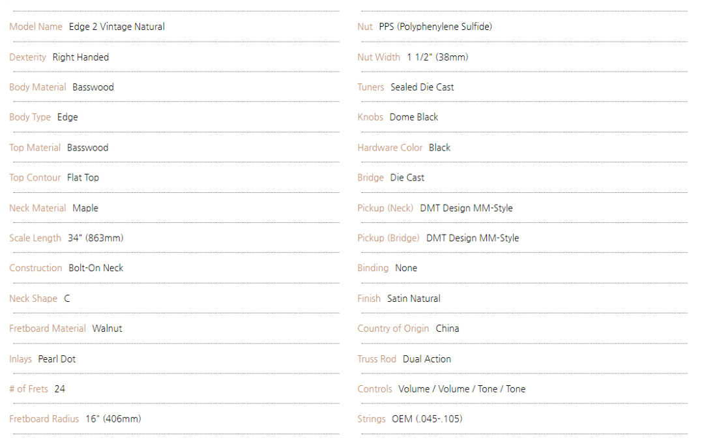This screenshot has height=440, width=704.
Task: Click the Fretboard Radius 16" (406mm) value
Action: (x=113, y=419)
